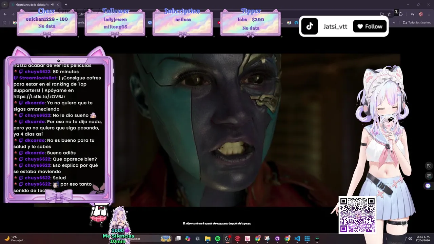Click the paused movie video frame
434x244 pixels.
[x=217, y=130]
